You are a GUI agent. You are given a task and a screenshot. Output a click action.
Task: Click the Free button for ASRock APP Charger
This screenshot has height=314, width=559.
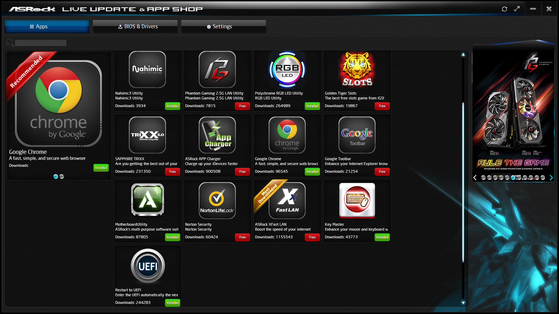click(x=242, y=172)
